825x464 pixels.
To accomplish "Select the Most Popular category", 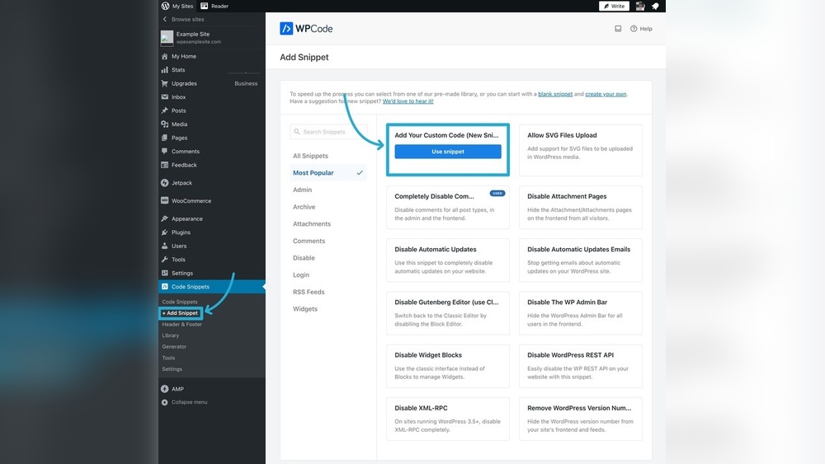I will tap(328, 173).
